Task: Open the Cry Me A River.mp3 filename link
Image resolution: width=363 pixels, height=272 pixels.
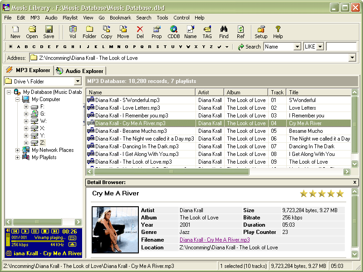Action: click(x=215, y=240)
